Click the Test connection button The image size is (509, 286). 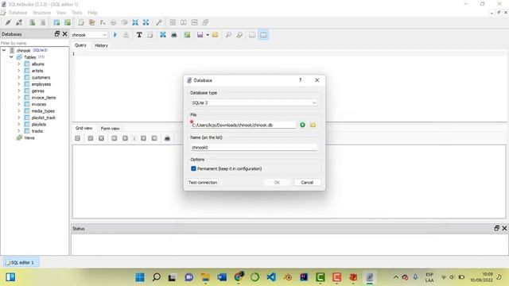coord(203,183)
